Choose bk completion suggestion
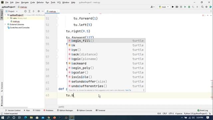 [x=106, y=45]
